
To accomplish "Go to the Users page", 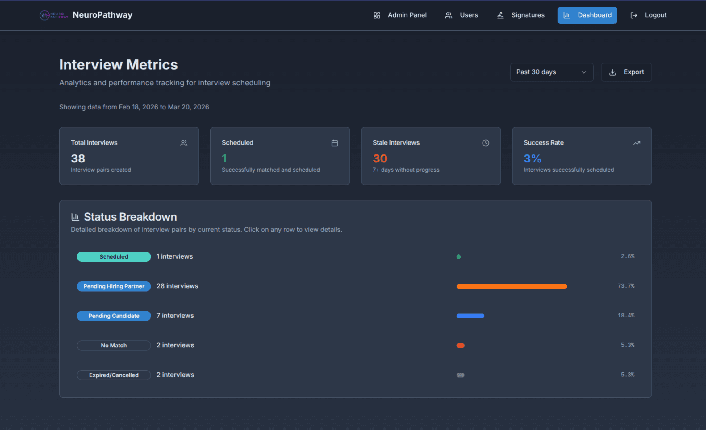I will [x=462, y=15].
